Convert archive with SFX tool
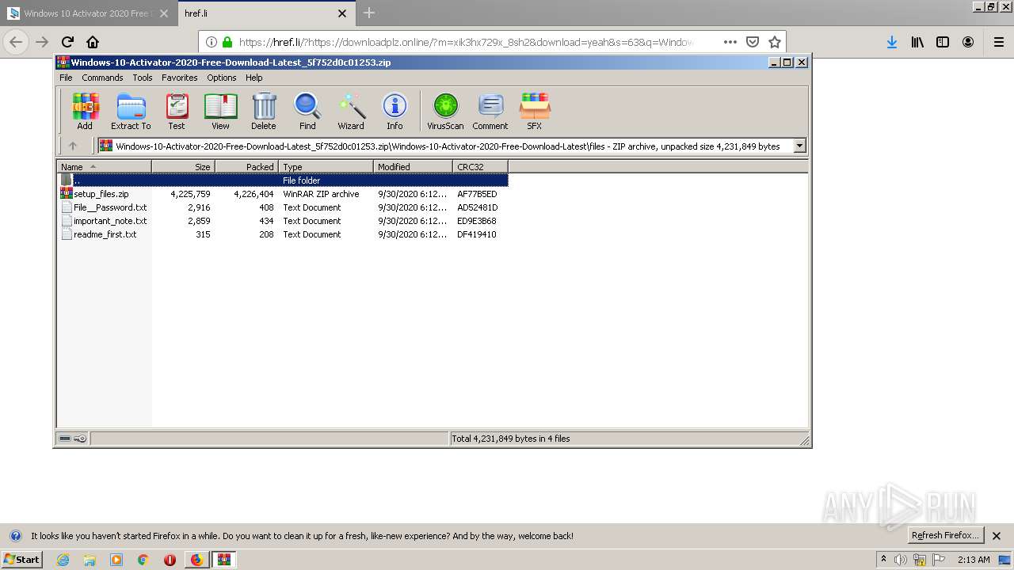 click(535, 111)
